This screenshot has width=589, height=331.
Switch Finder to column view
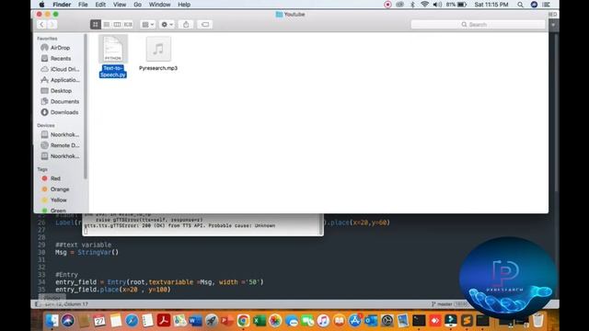click(117, 25)
